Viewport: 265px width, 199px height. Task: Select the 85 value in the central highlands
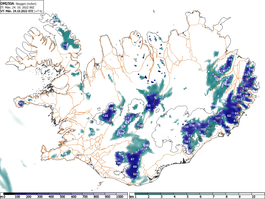(149, 106)
